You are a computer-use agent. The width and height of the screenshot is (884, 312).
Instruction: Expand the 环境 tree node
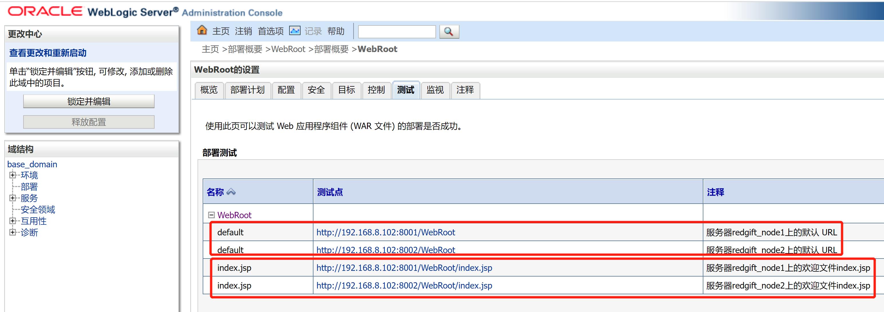pyautogui.click(x=13, y=175)
